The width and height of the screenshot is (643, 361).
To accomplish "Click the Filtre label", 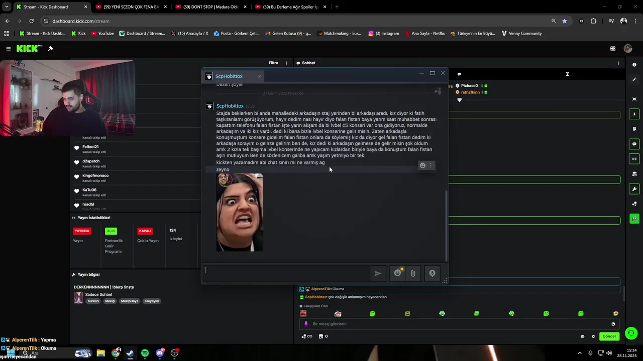I will [273, 63].
